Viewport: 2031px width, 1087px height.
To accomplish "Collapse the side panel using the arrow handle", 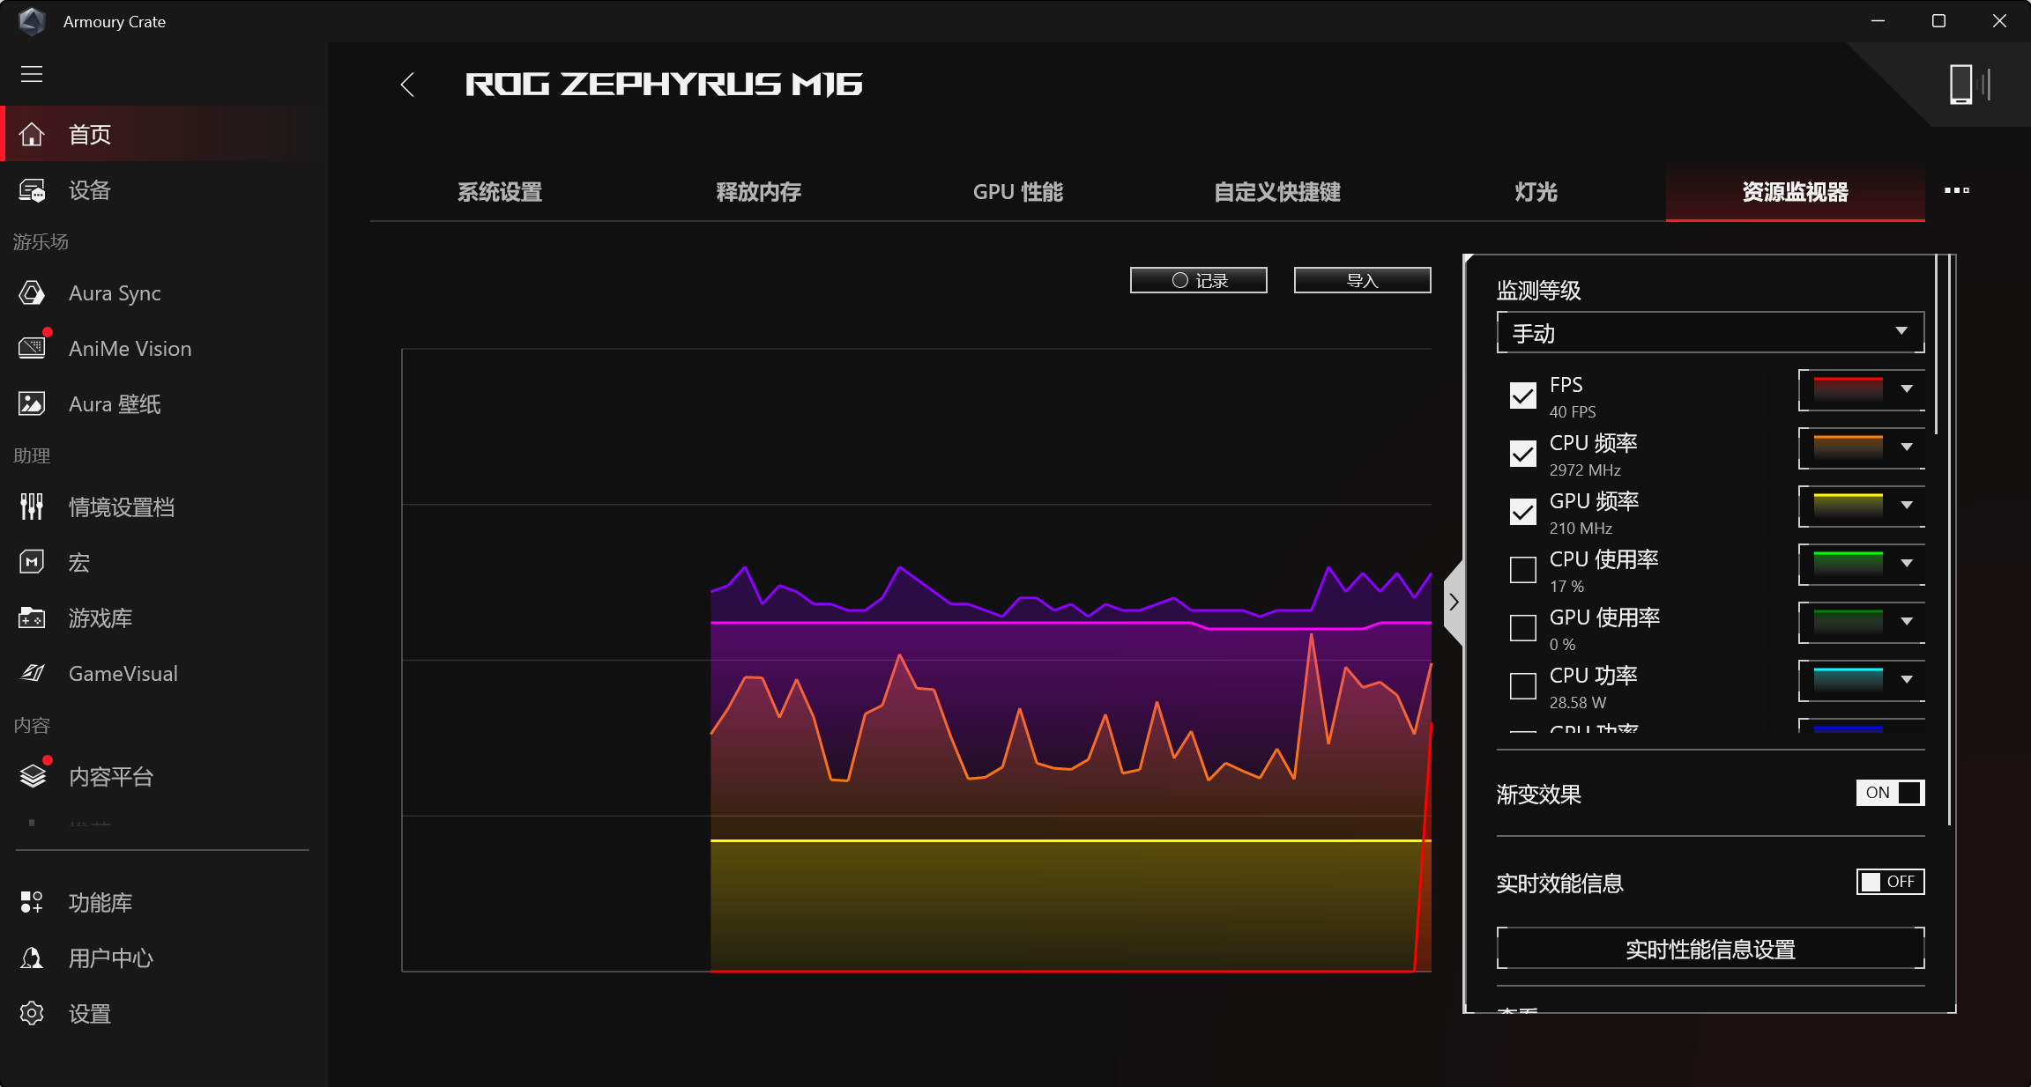I will click(x=1454, y=603).
